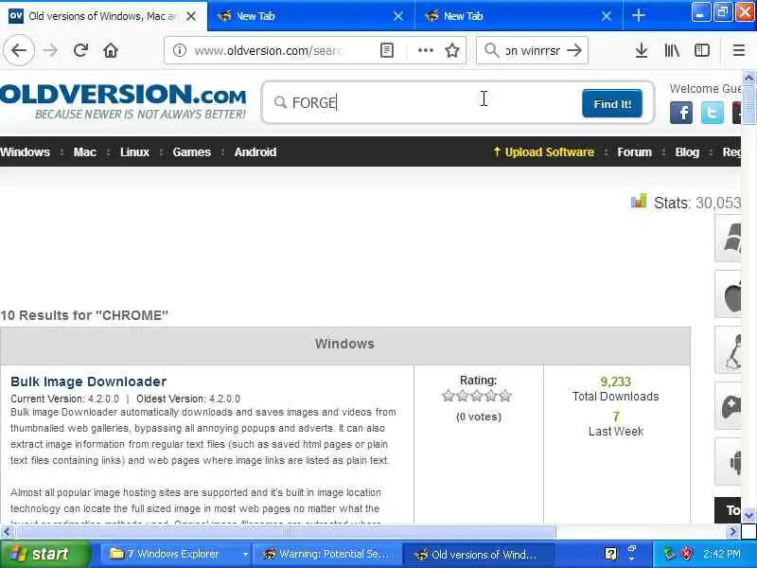Open the Blog page

pos(687,151)
